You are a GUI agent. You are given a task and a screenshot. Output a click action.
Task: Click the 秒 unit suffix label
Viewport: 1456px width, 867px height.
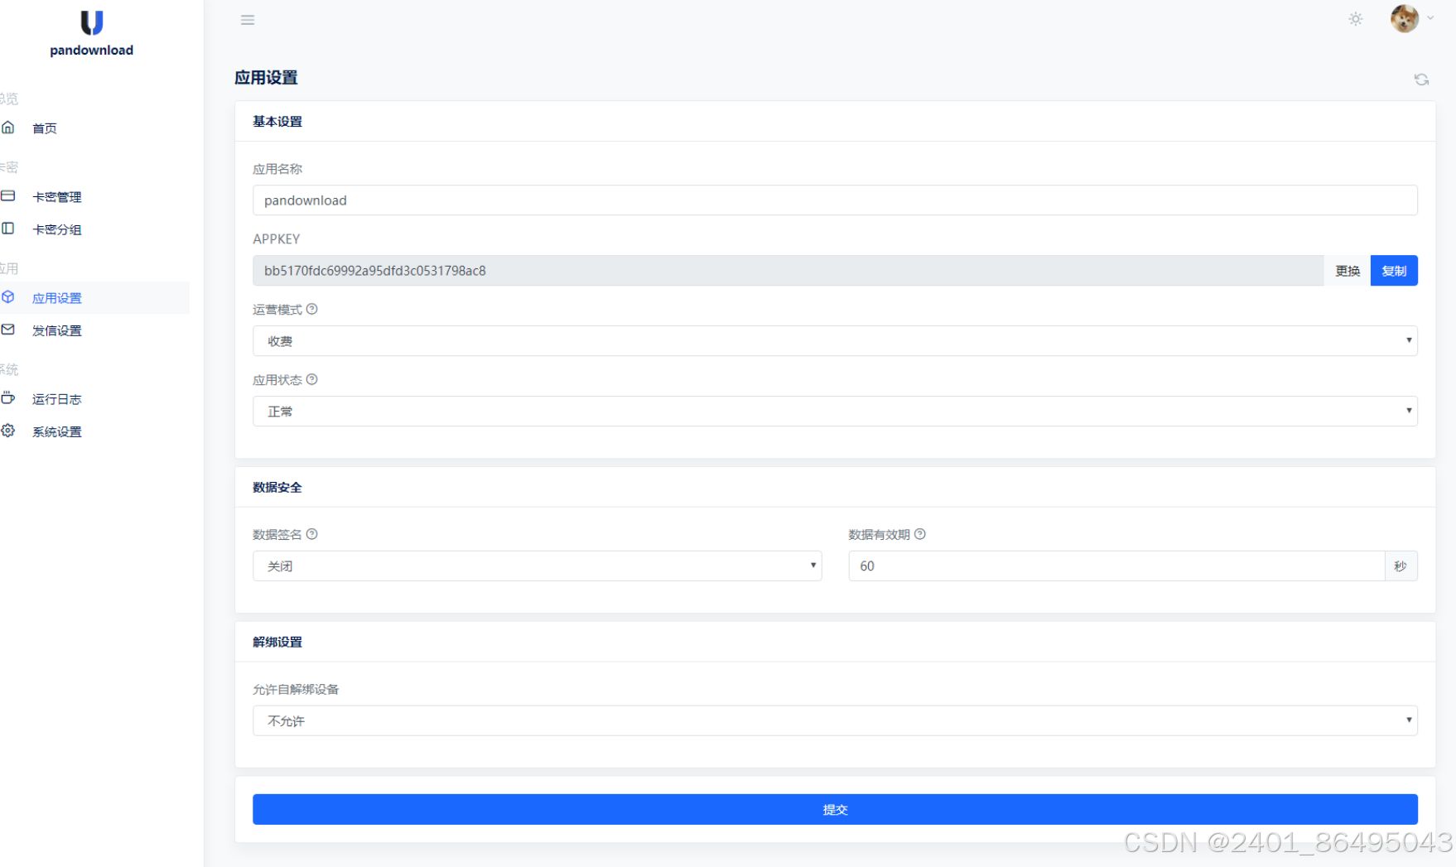(1401, 566)
